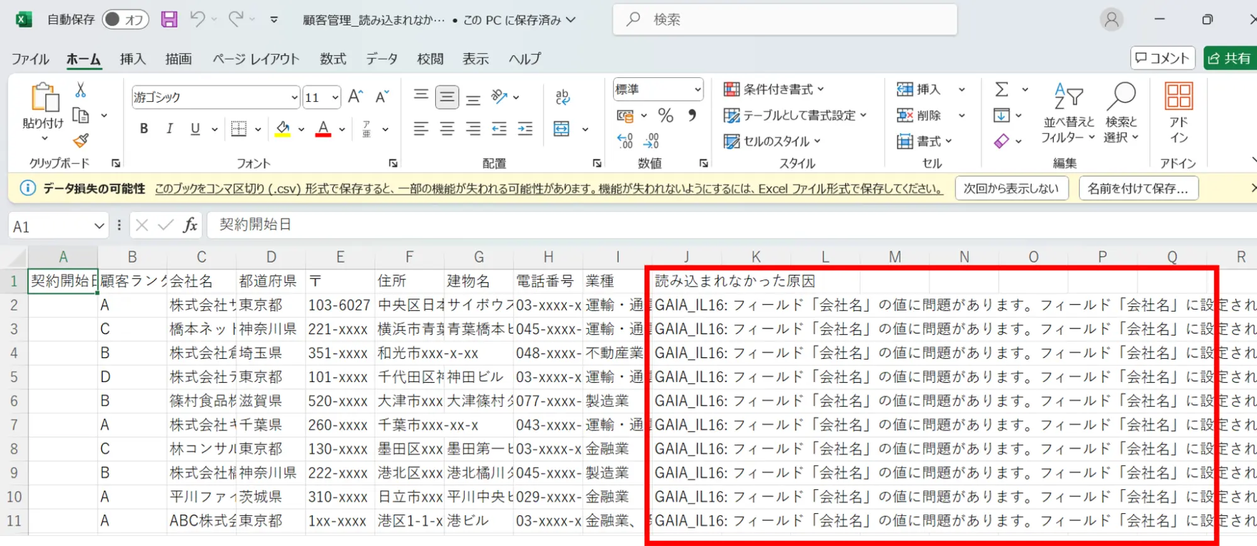
Task: Toggle center horizontal alignment
Action: pos(447,129)
